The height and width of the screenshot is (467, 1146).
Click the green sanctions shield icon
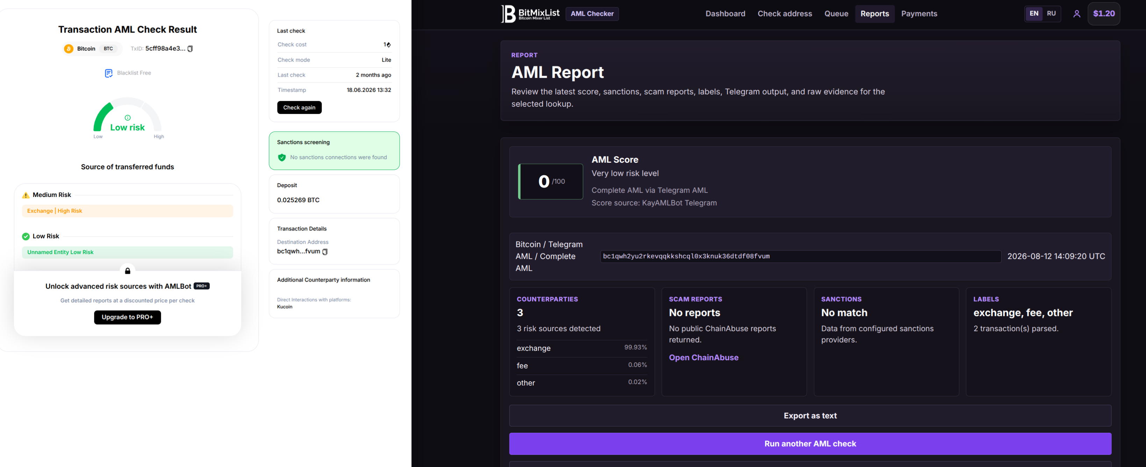pyautogui.click(x=282, y=157)
